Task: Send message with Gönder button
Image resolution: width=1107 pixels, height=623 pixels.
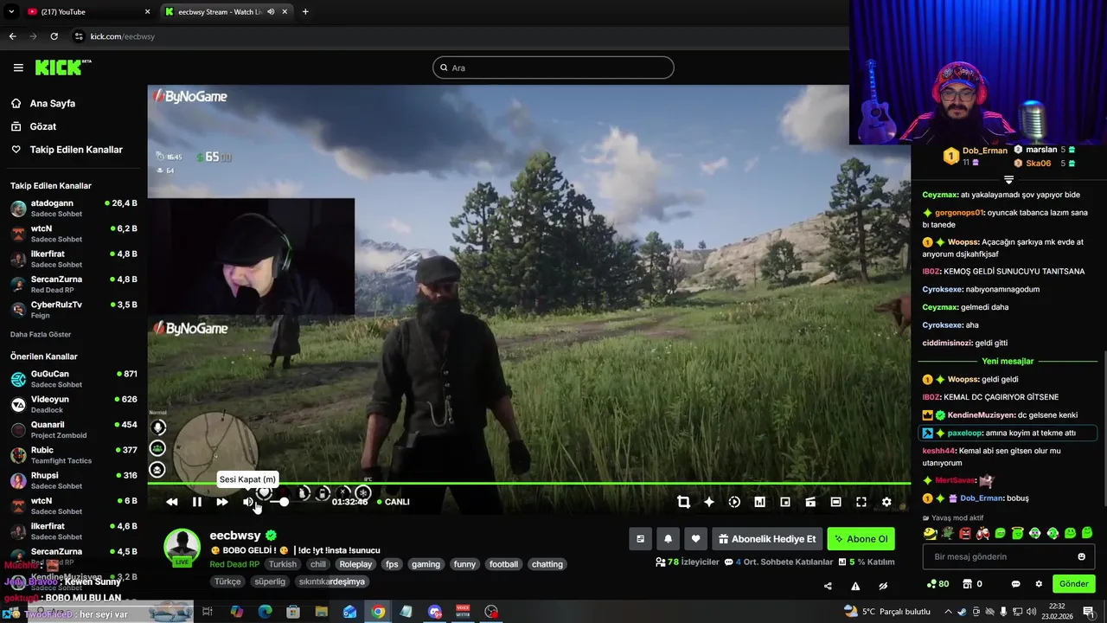Action: [1074, 584]
